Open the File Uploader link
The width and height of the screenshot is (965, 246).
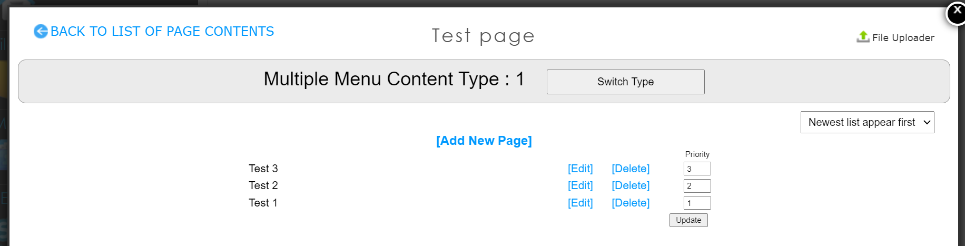[903, 37]
